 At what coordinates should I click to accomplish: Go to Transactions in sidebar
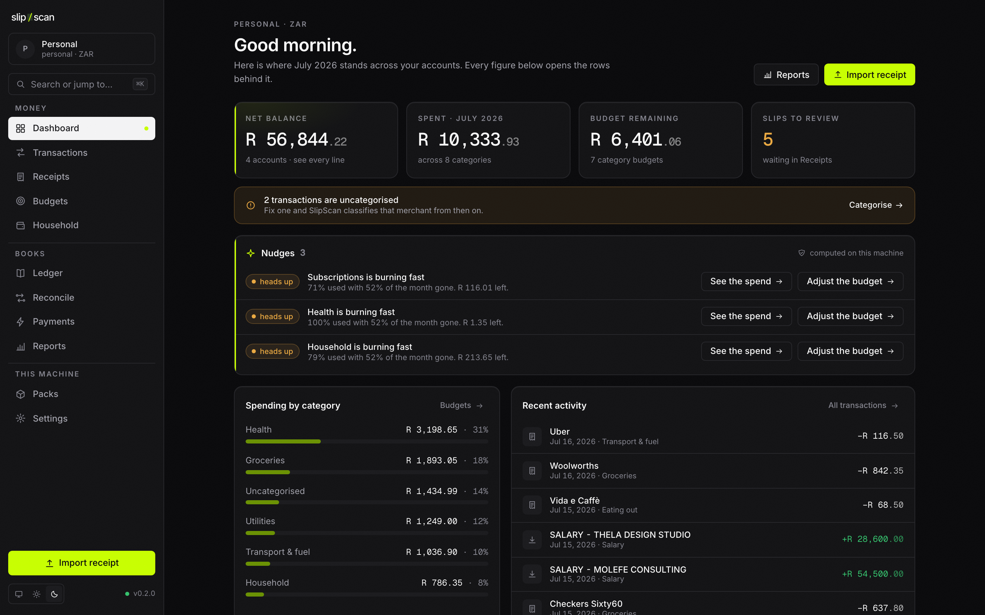point(81,152)
